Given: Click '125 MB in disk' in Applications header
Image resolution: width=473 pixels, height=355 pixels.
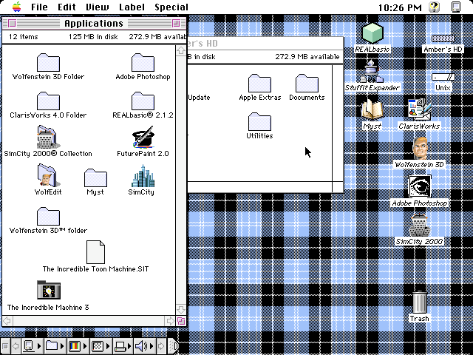Looking at the screenshot, I should [93, 36].
